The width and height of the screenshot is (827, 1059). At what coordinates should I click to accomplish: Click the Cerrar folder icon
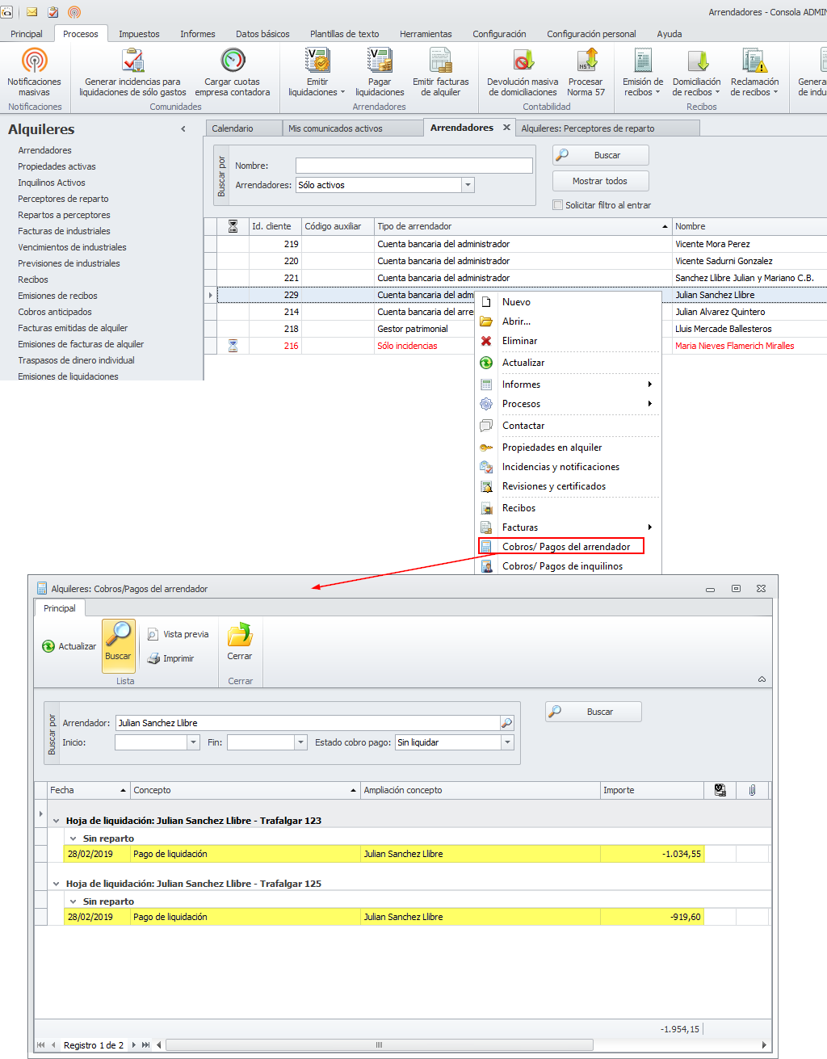[x=240, y=636]
